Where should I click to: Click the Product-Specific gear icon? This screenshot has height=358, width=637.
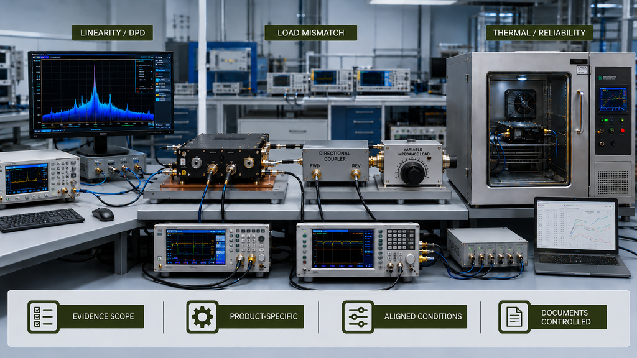202,316
